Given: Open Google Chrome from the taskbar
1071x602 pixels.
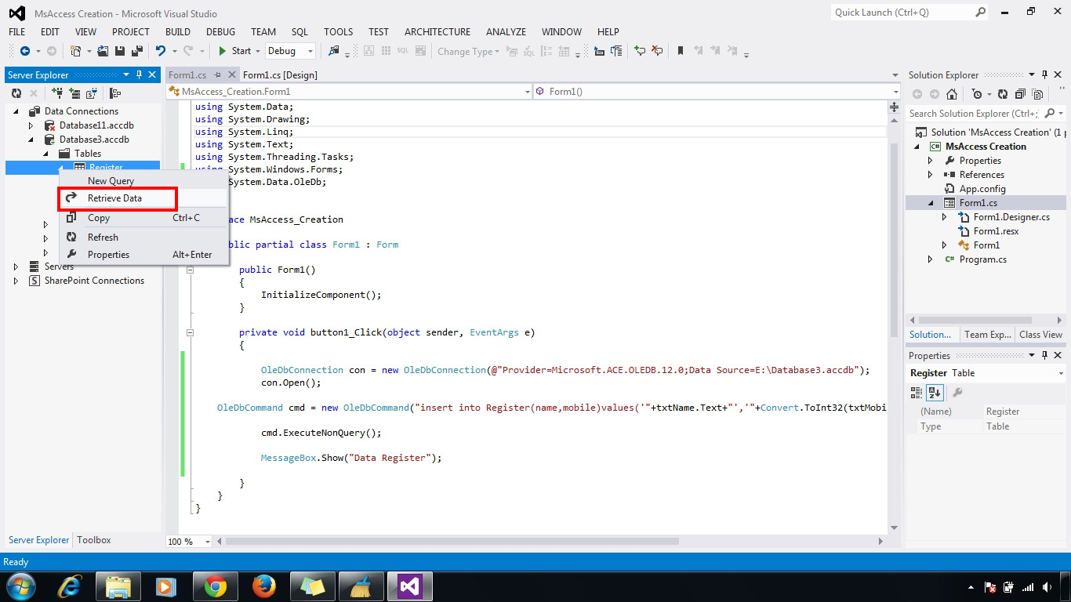Looking at the screenshot, I should coord(215,586).
